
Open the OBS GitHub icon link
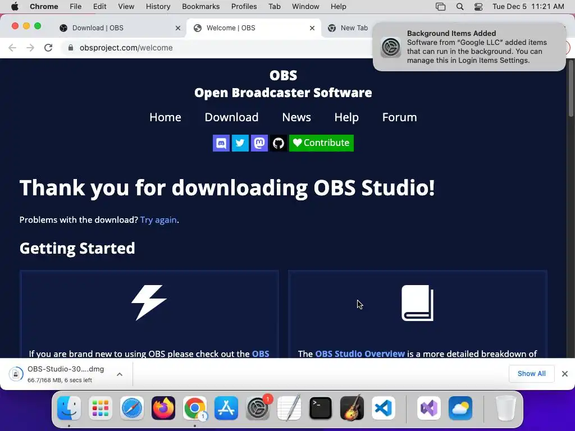click(x=279, y=143)
